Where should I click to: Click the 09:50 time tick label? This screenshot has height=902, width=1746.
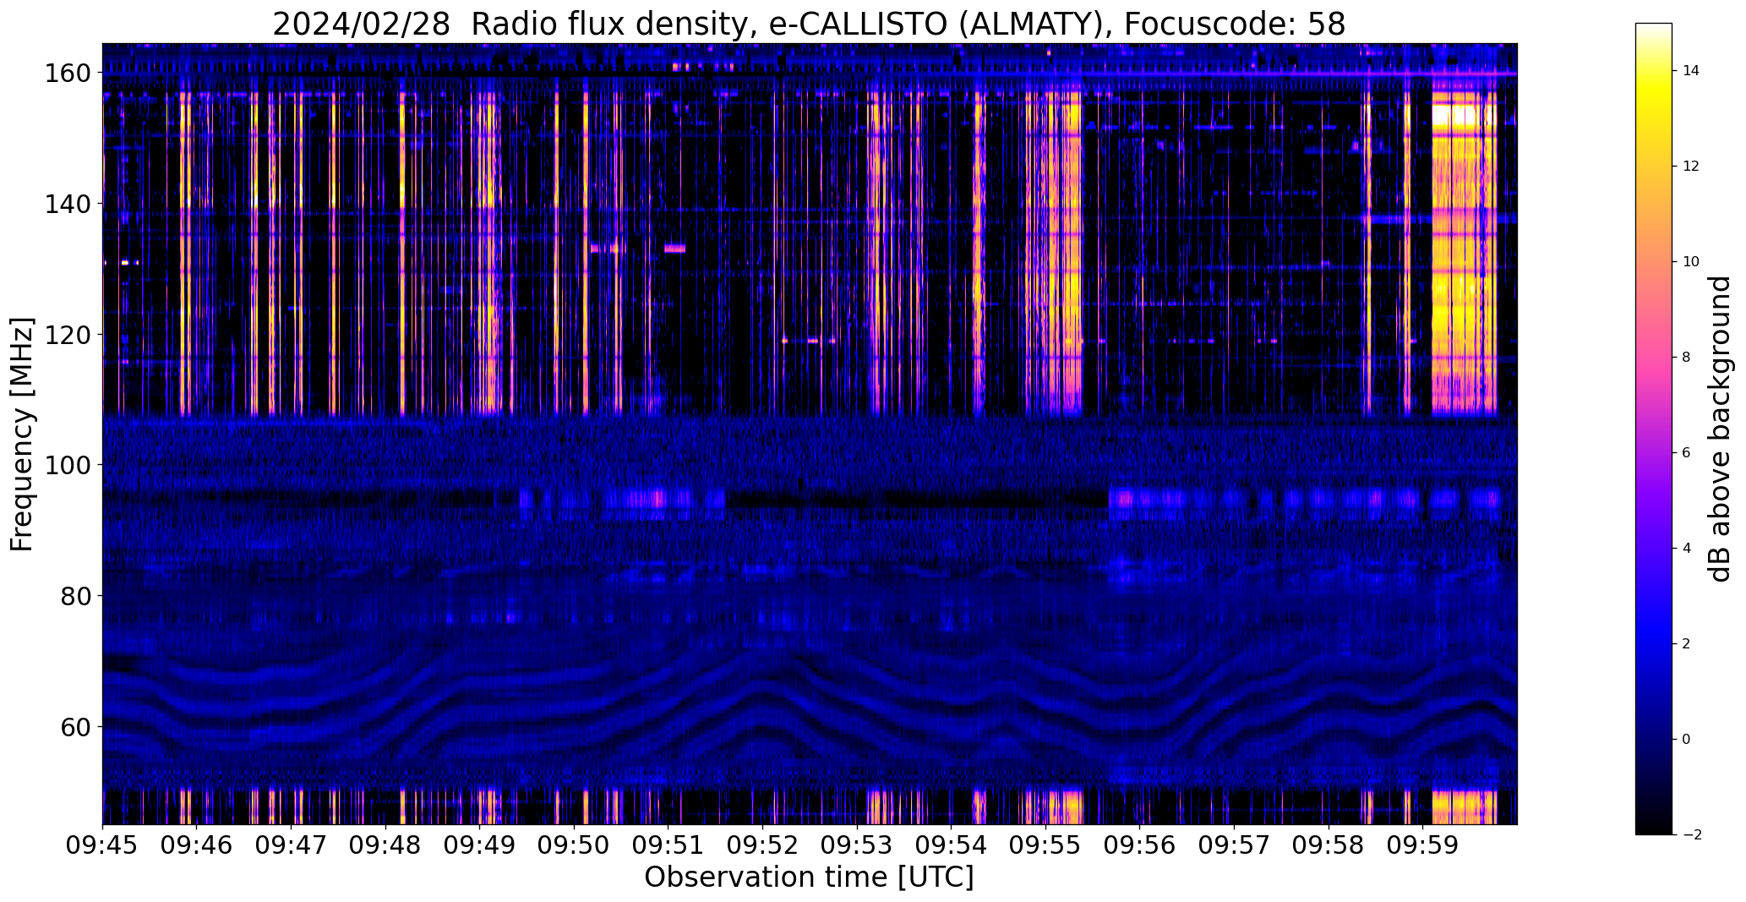(574, 845)
